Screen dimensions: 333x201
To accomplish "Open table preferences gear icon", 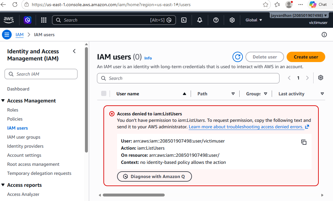I will pos(320,78).
